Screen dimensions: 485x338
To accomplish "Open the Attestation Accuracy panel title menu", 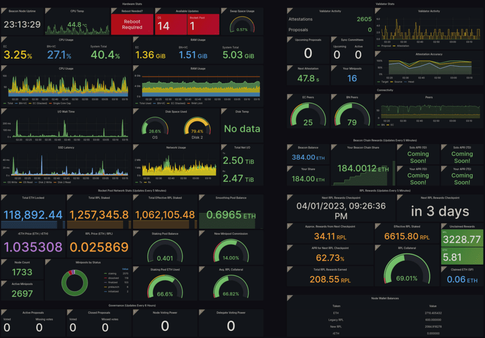I will click(429, 54).
